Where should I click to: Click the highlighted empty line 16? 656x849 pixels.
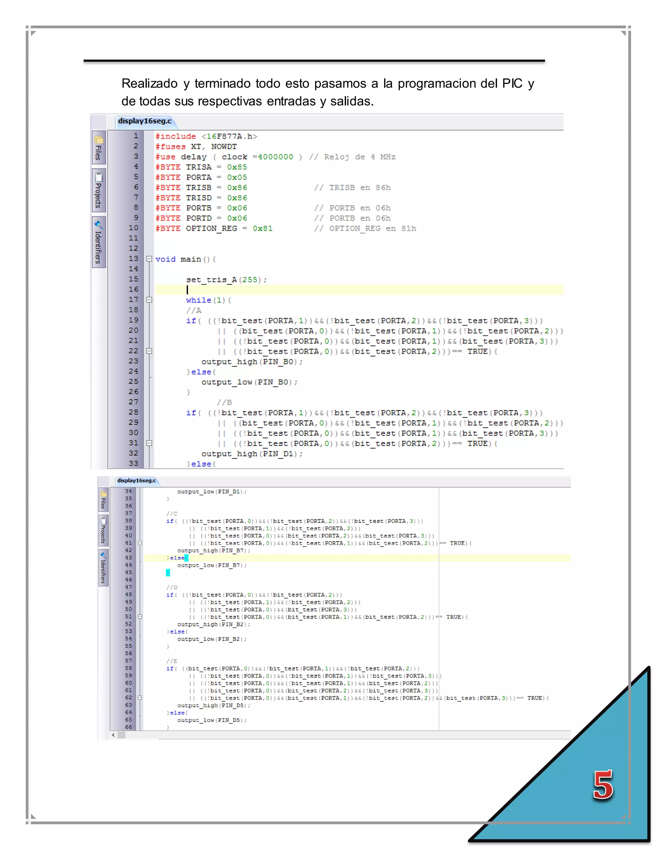[350, 290]
